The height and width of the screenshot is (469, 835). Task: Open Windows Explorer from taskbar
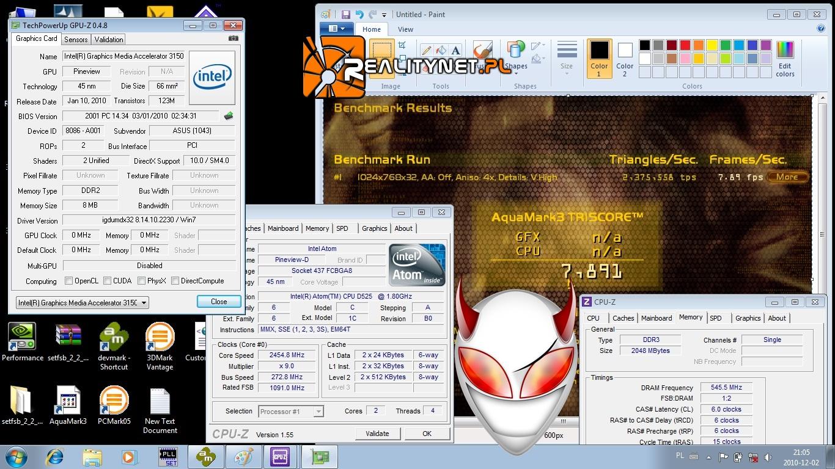pos(92,457)
